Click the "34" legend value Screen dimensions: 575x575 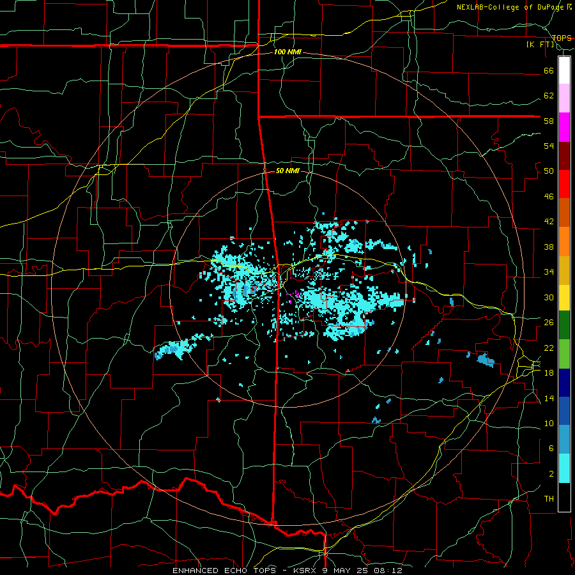click(549, 272)
